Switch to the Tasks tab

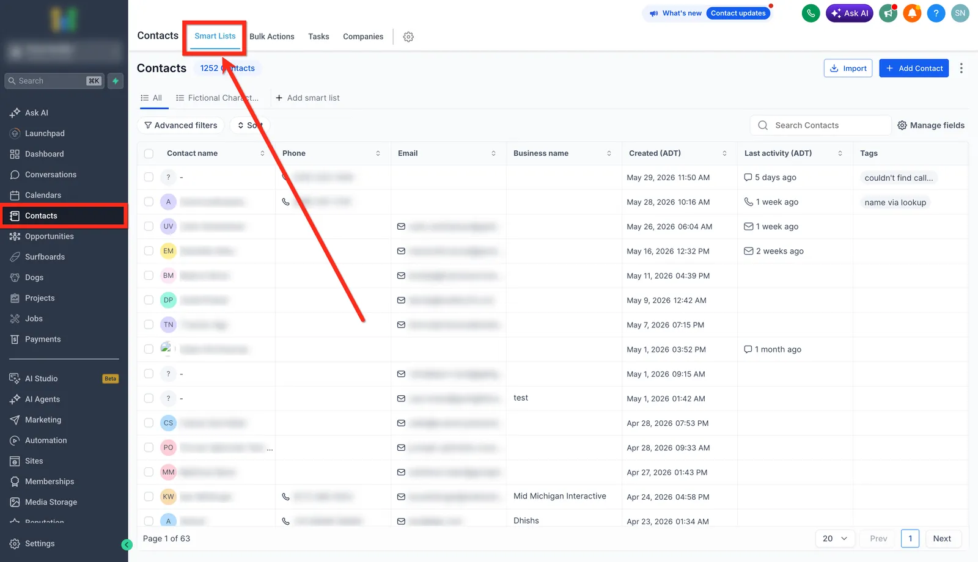pyautogui.click(x=318, y=37)
